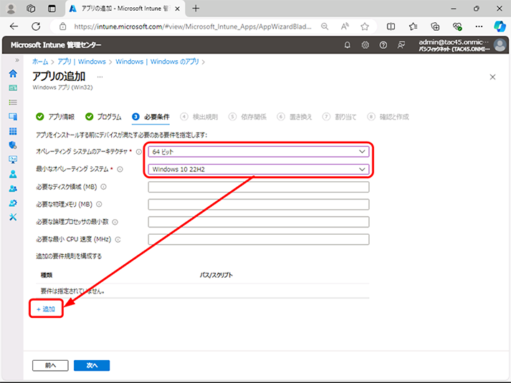Open Tenant administration icon in sidebar

pyautogui.click(x=13, y=203)
